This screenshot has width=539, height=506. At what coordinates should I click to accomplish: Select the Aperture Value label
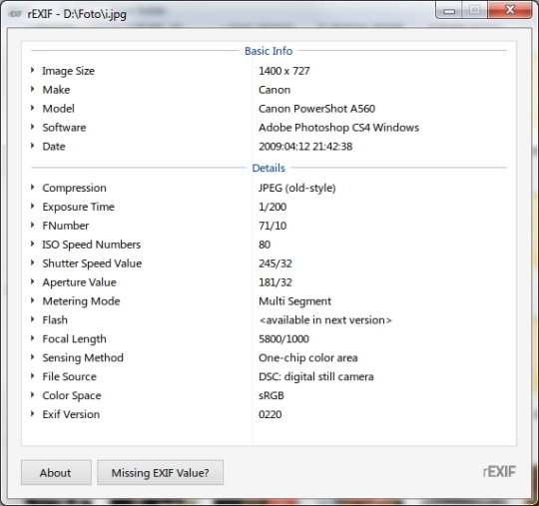point(79,282)
